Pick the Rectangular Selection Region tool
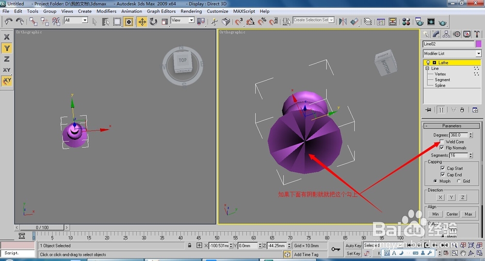This screenshot has width=485, height=261. (117, 22)
